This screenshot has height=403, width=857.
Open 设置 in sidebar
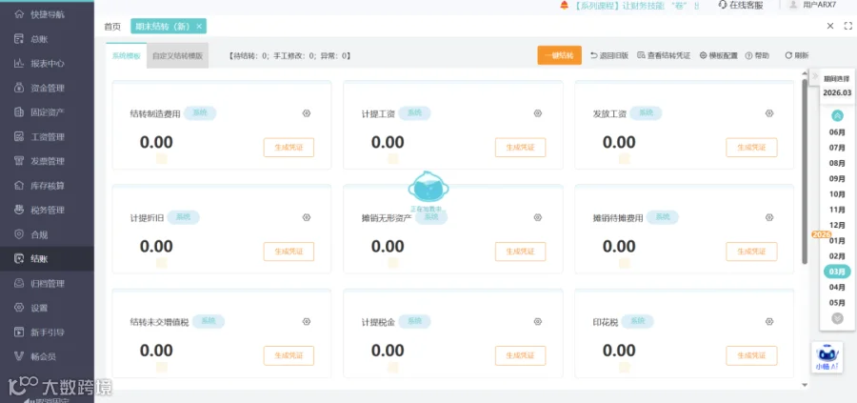47,308
